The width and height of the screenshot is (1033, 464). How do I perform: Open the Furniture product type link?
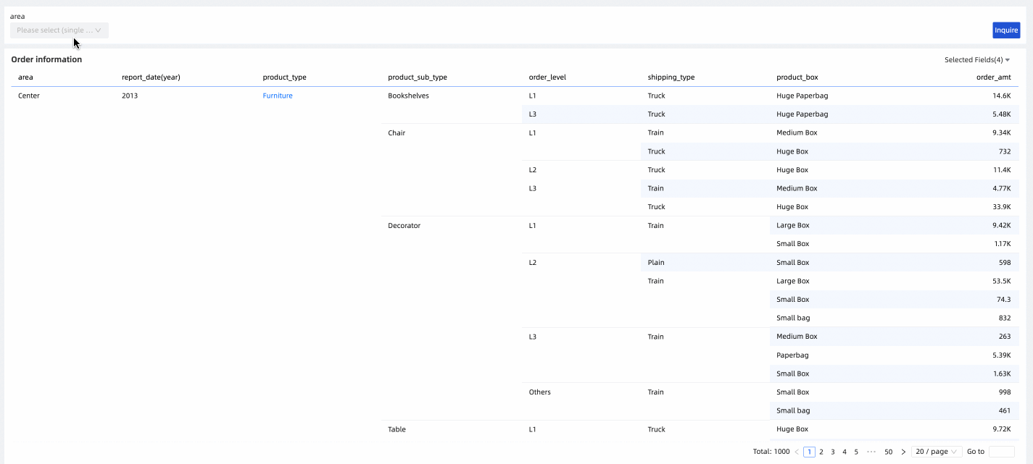pos(278,96)
